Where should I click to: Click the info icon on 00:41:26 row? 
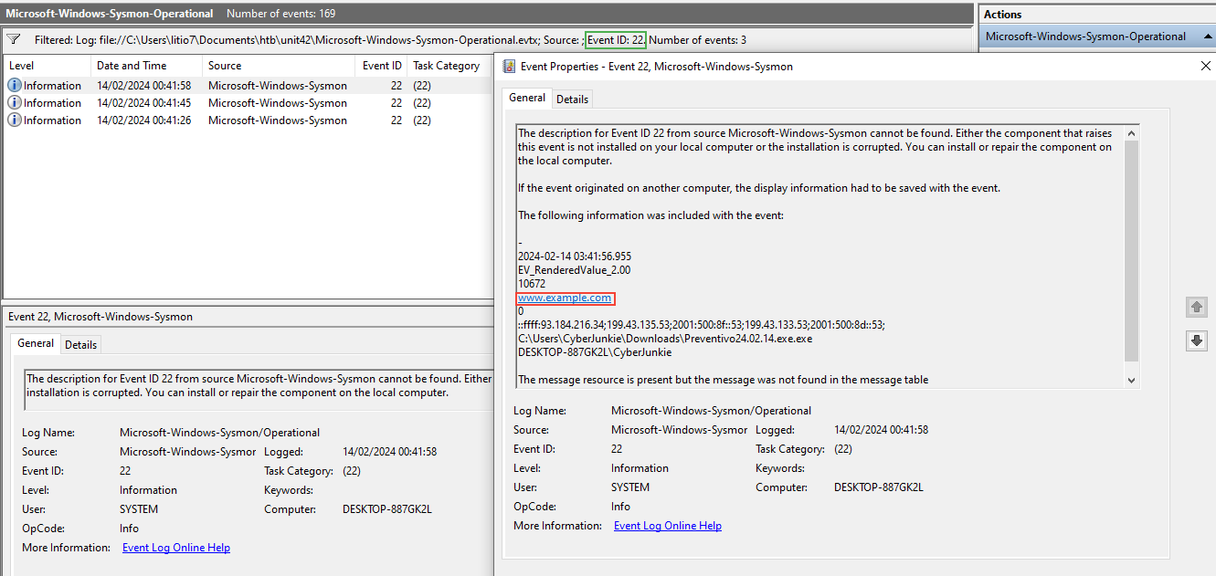tap(15, 120)
